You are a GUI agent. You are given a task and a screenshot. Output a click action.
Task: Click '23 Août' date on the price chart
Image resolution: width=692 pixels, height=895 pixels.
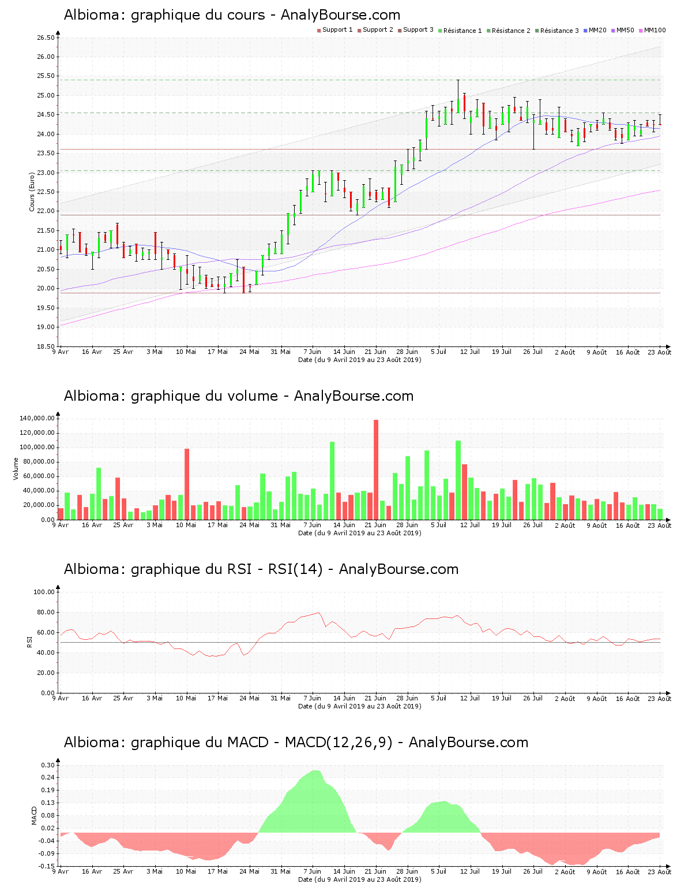659,352
